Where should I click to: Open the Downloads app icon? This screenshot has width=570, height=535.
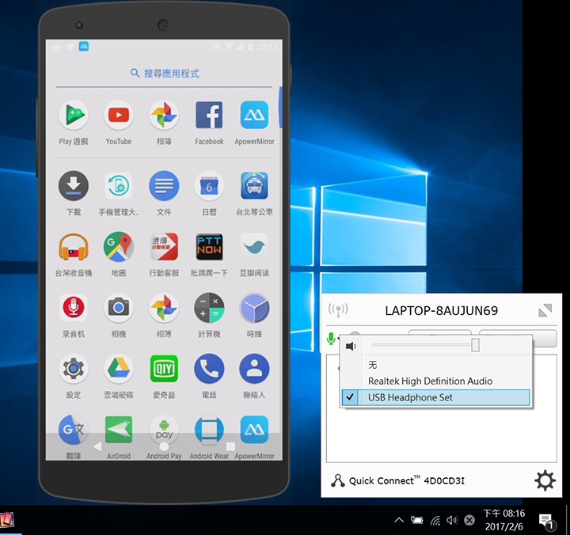(x=74, y=186)
